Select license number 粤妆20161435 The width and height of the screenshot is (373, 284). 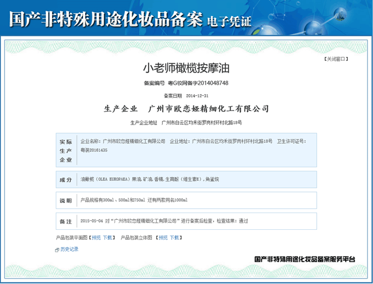click(x=94, y=150)
